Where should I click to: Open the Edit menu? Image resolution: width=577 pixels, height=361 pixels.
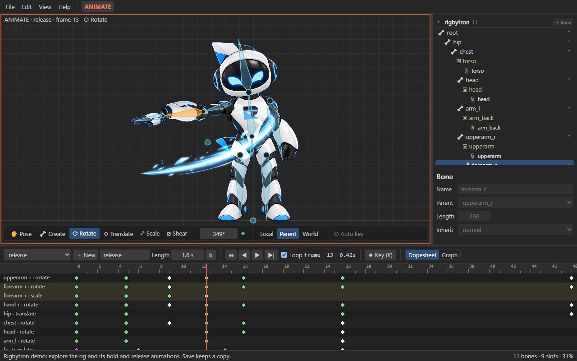27,7
